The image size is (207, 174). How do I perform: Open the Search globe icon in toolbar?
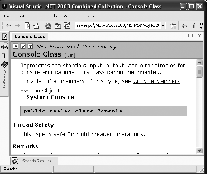pyautogui.click(x=48, y=26)
